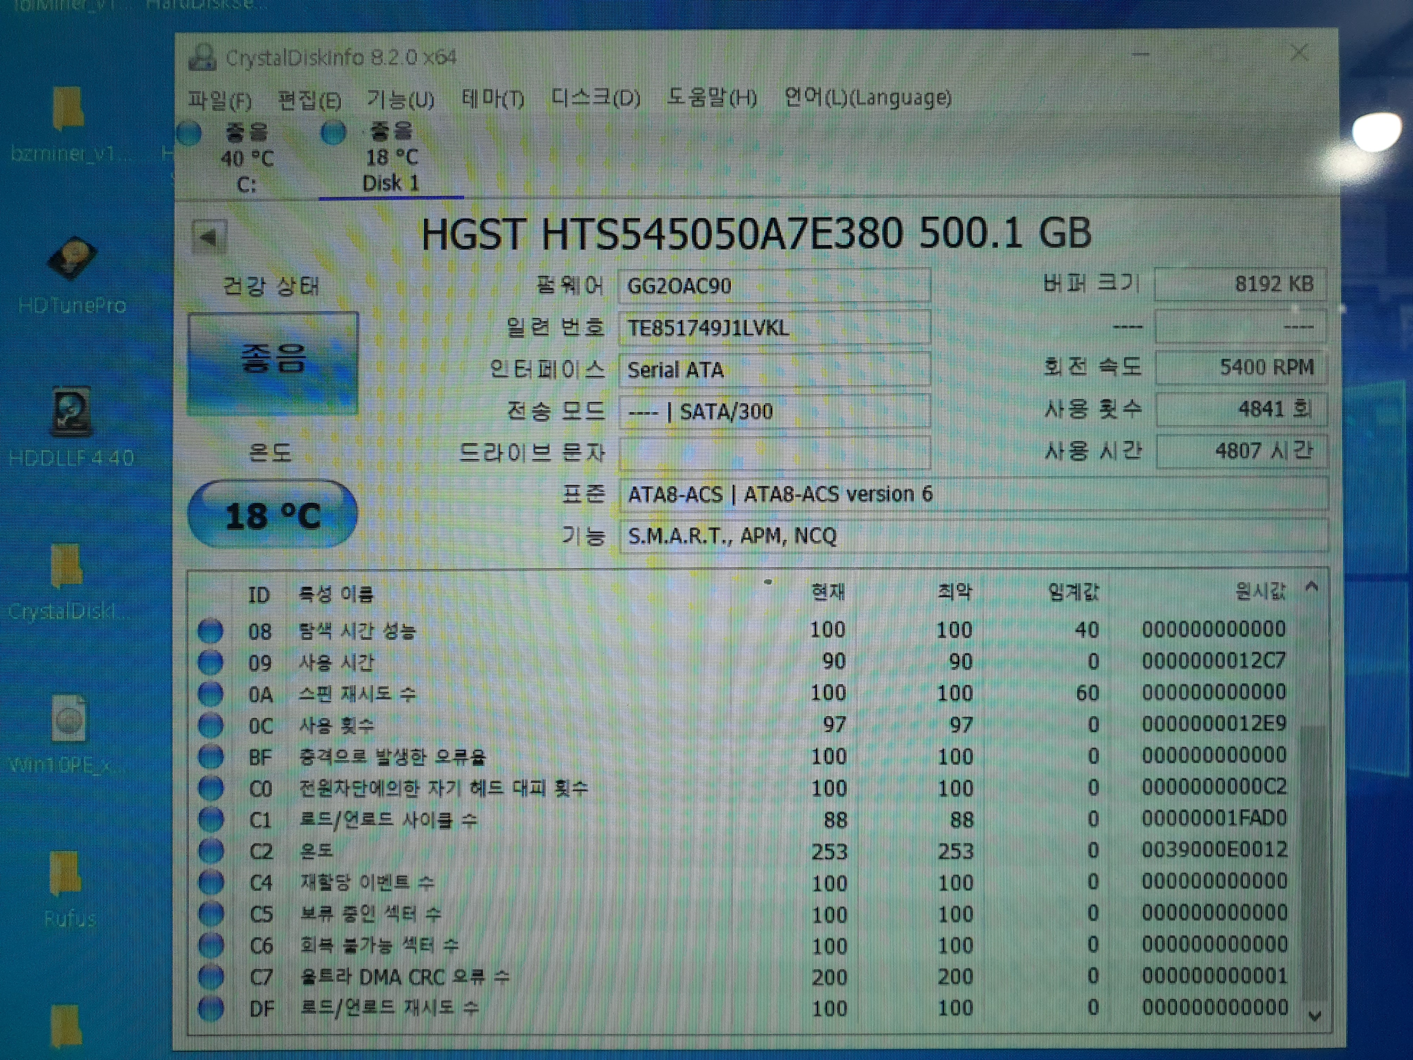Click status dot for attribute 08

point(211,631)
